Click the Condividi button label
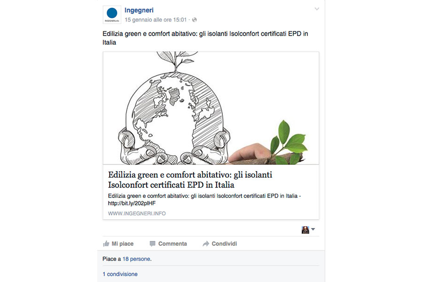 pos(224,243)
